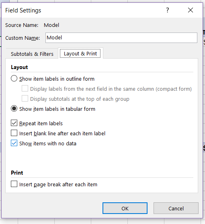The width and height of the screenshot is (205, 224).
Task: Enable Insert page break after each item
Action: coord(14,184)
